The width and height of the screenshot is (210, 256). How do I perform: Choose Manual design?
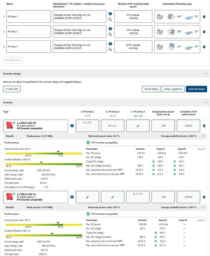point(151,89)
